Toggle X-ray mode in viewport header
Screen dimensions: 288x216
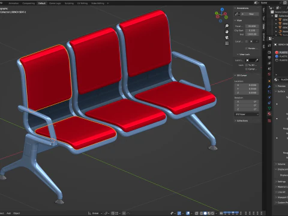coord(197,213)
